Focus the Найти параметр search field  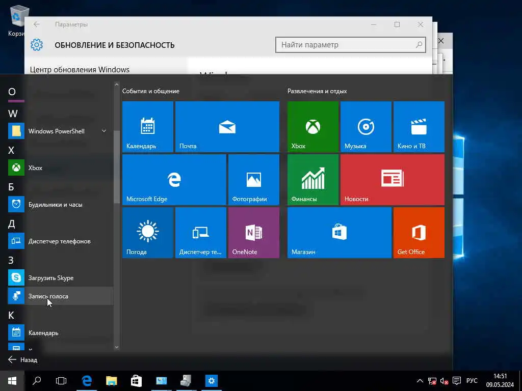click(x=351, y=45)
